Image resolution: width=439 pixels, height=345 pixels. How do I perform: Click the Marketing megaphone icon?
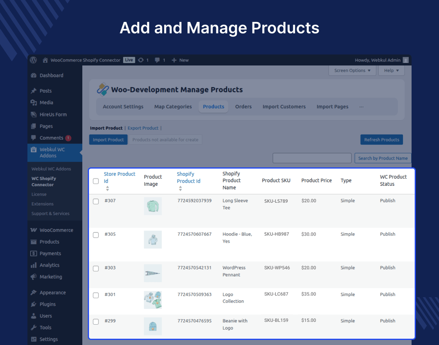34,277
